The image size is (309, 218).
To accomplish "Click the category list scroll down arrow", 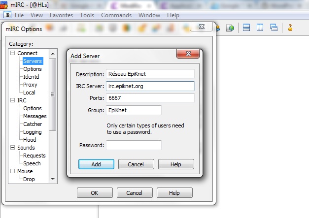I will pyautogui.click(x=53, y=179).
